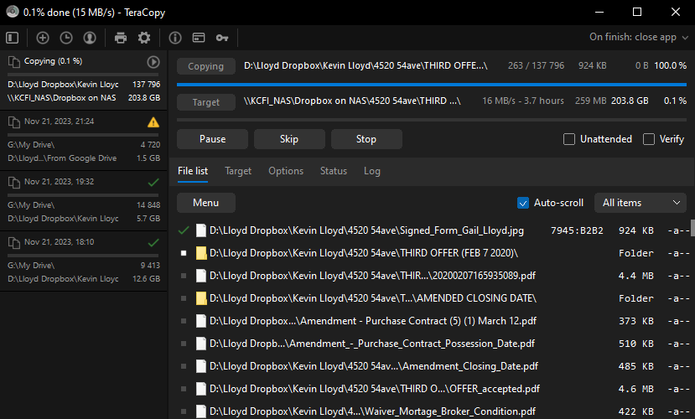Click the card window icon in toolbar
Screen dimensions: 695x419
tap(199, 38)
